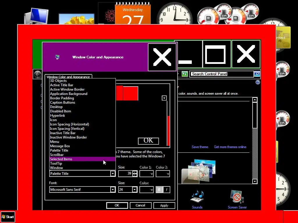The height and width of the screenshot is (223, 298).
Task: Choose Icon Spacing (Horizontal)
Action: pyautogui.click(x=82, y=124)
